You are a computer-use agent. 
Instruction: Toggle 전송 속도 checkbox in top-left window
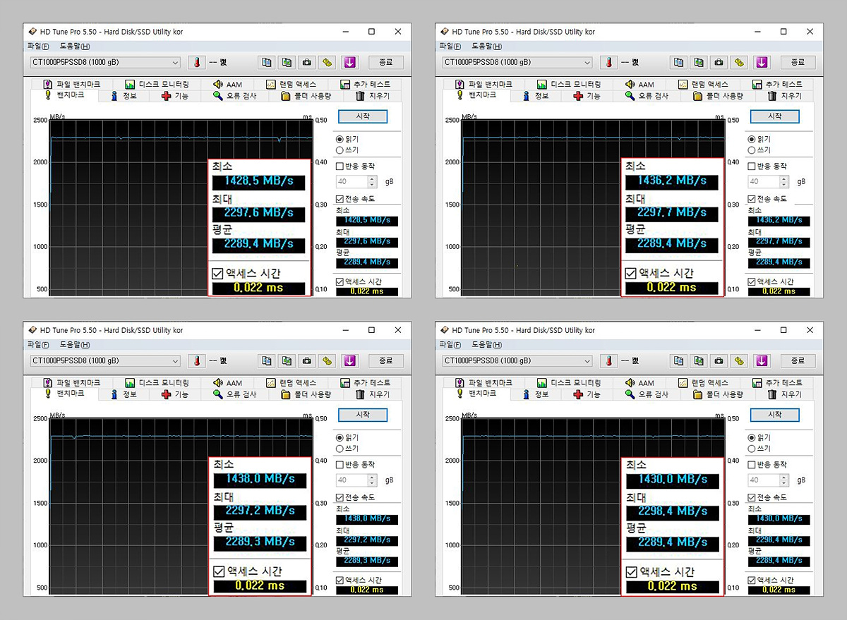(340, 199)
